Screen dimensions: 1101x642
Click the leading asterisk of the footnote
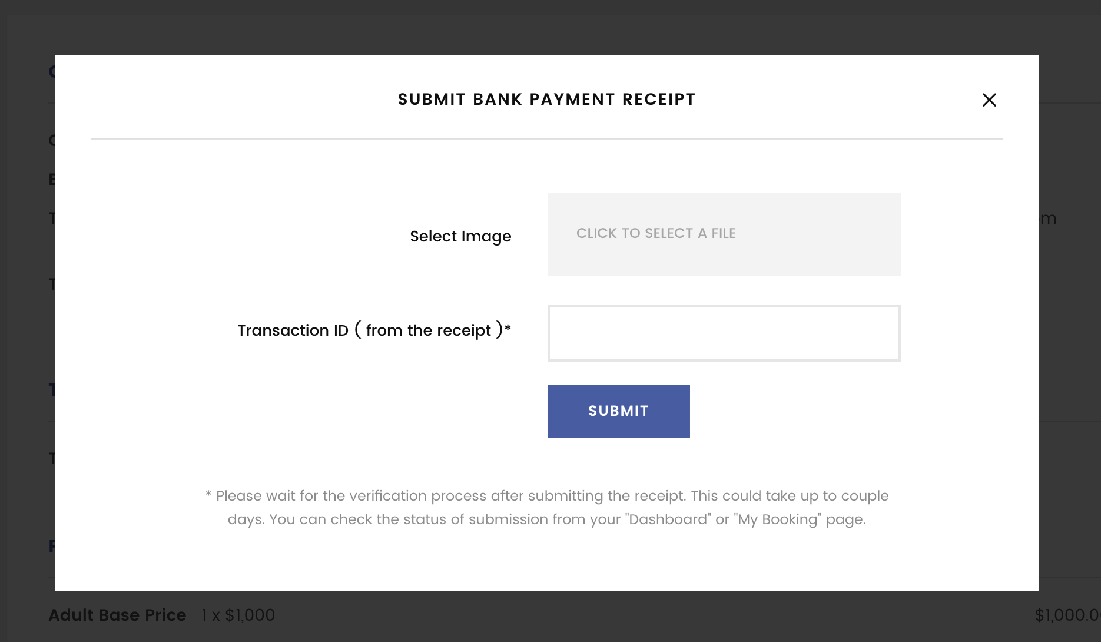[208, 495]
